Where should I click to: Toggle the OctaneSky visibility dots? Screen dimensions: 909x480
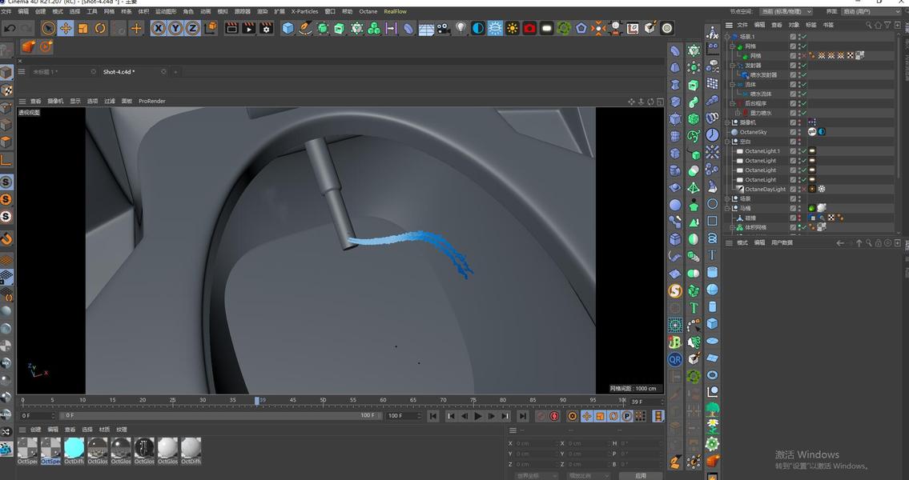tap(799, 132)
